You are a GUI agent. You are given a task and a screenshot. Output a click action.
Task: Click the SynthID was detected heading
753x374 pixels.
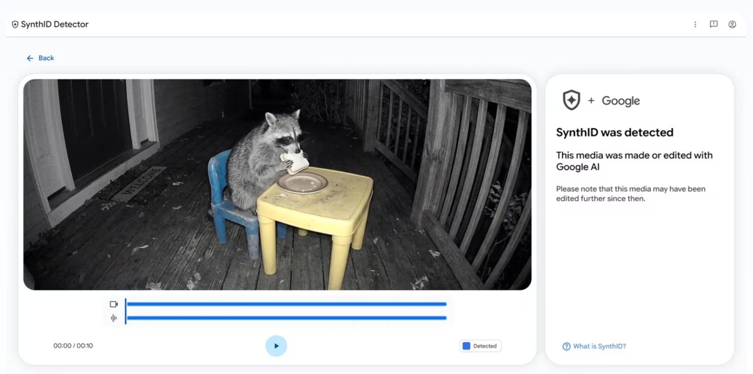(x=615, y=132)
